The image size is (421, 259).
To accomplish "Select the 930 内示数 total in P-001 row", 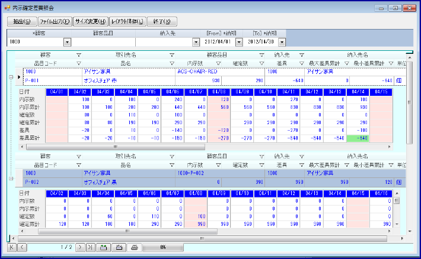I will pyautogui.click(x=198, y=80).
